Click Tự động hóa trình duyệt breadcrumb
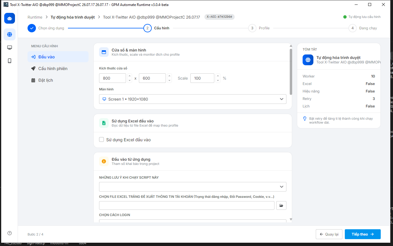393x246 pixels. click(x=73, y=17)
